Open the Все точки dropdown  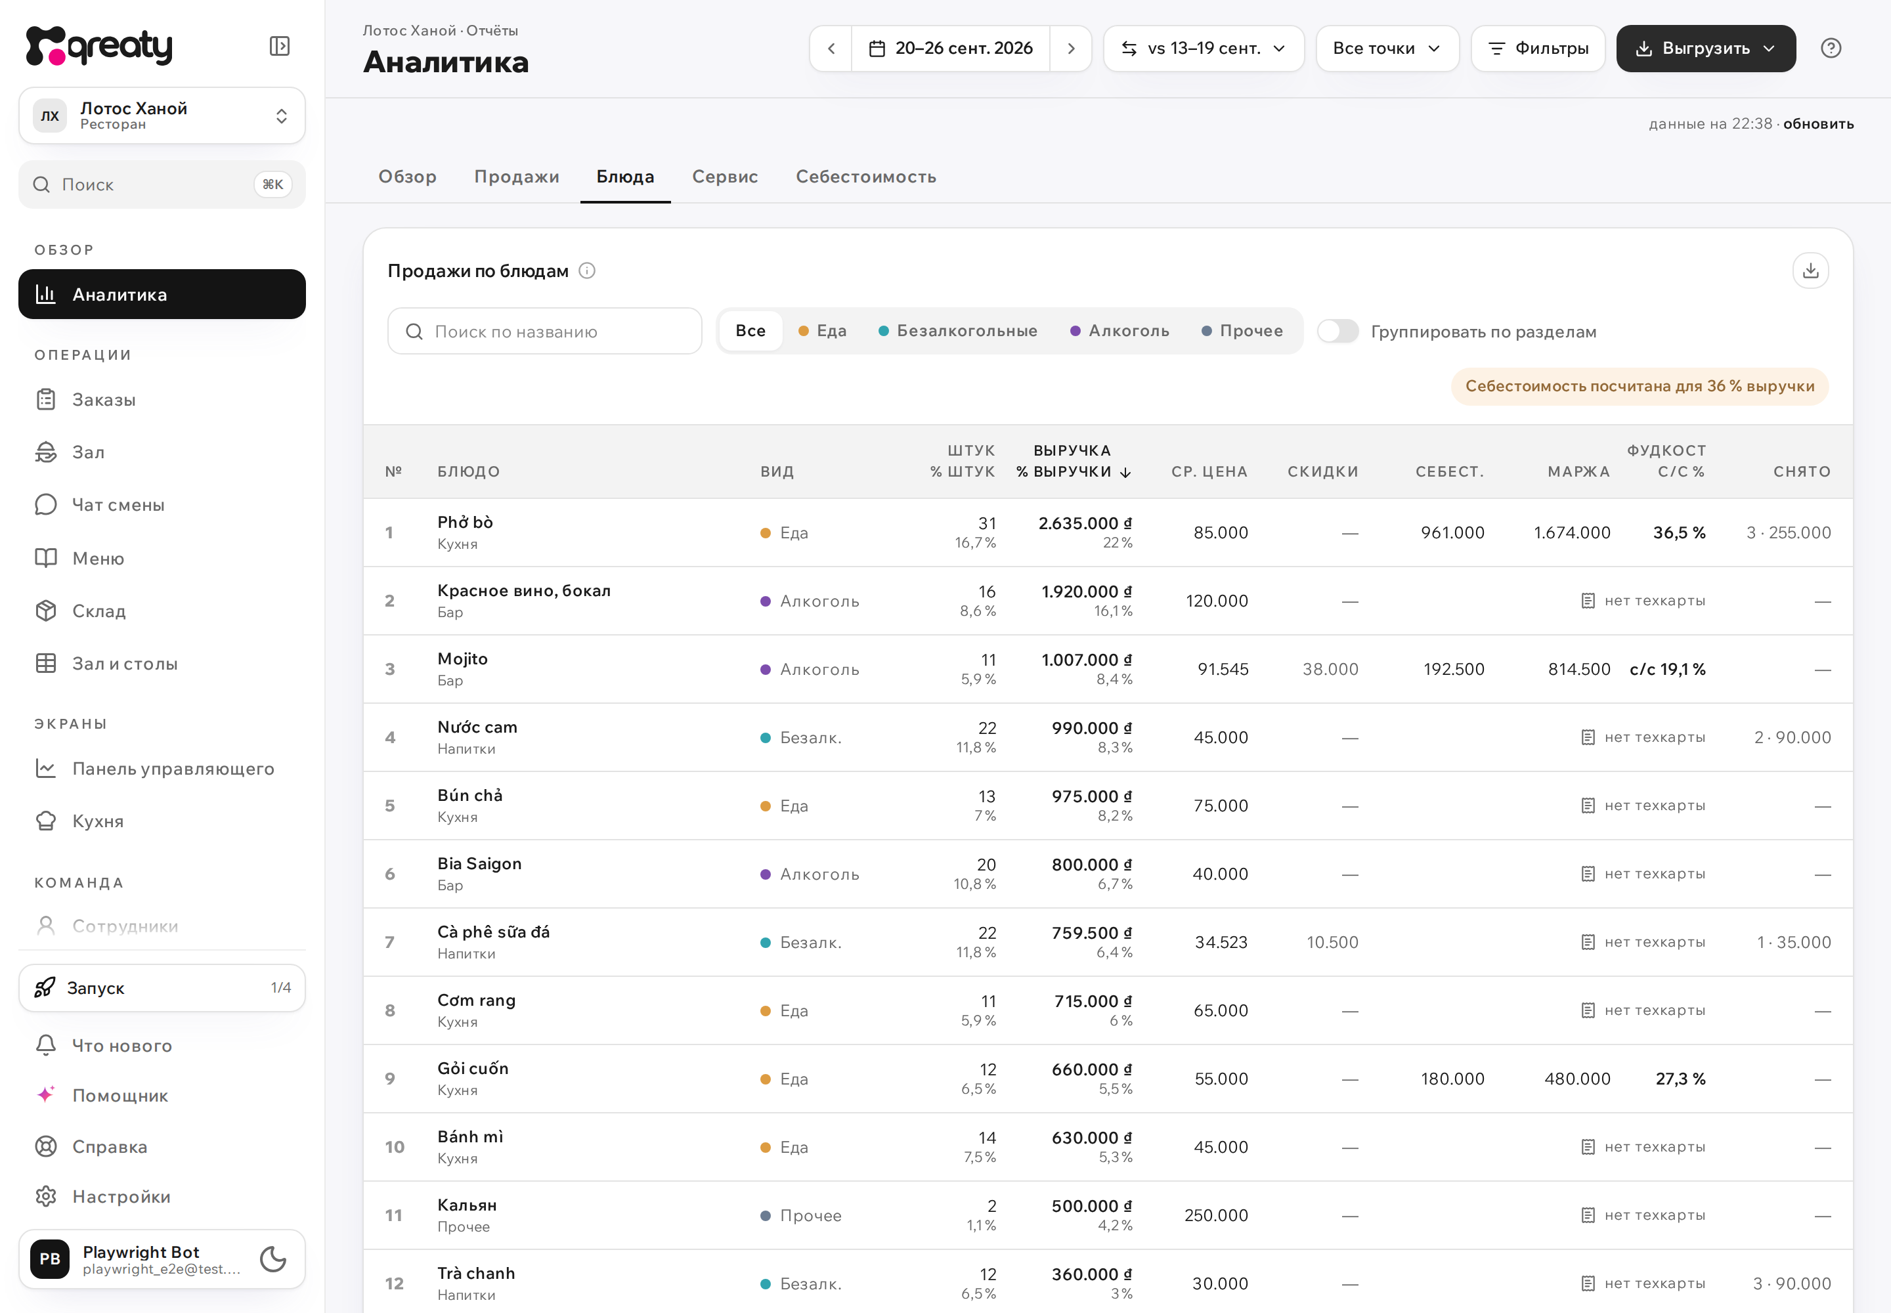click(1387, 49)
